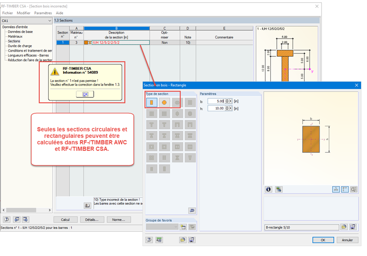Click the b width input field
367x256 pixels.
tap(216, 101)
